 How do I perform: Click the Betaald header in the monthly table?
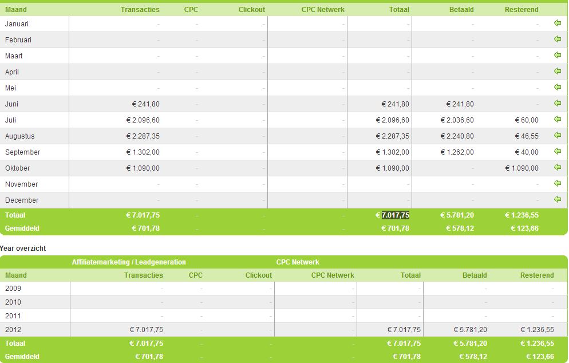(x=461, y=9)
